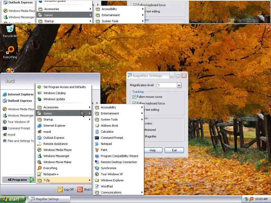271x203 pixels.
Task: Launch Windows Messenger in All Programs list
Action: [64, 156]
